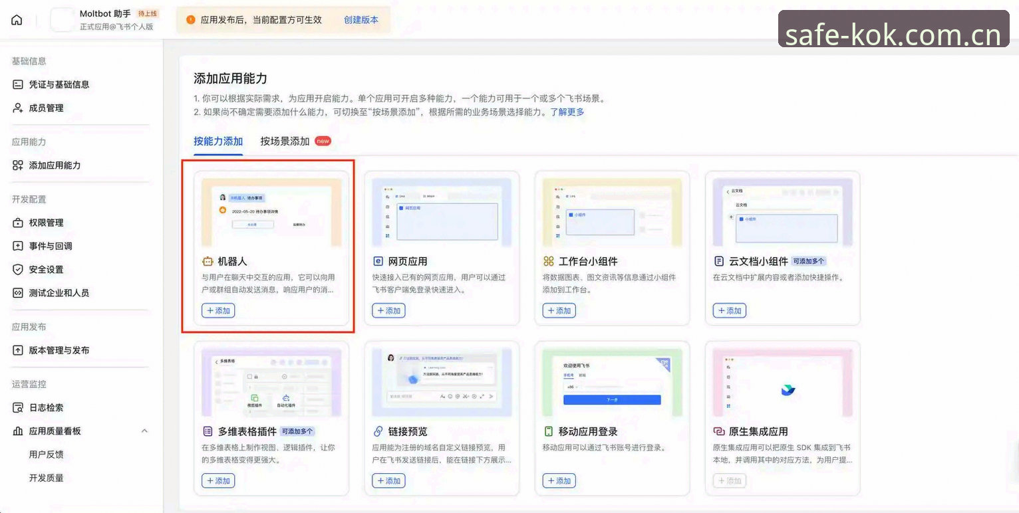1019x513 pixels.
Task: Click the 成员管理 sidebar icon
Action: 18,108
